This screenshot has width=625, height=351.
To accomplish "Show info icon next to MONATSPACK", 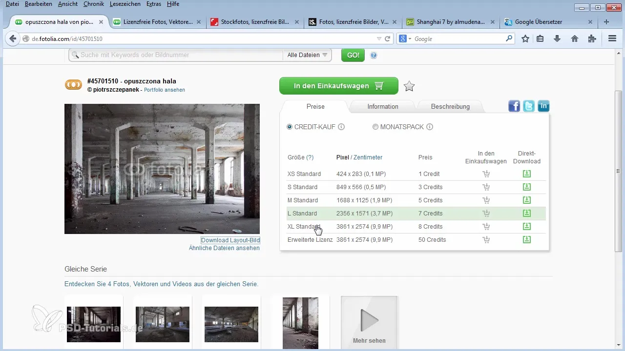I will (430, 127).
